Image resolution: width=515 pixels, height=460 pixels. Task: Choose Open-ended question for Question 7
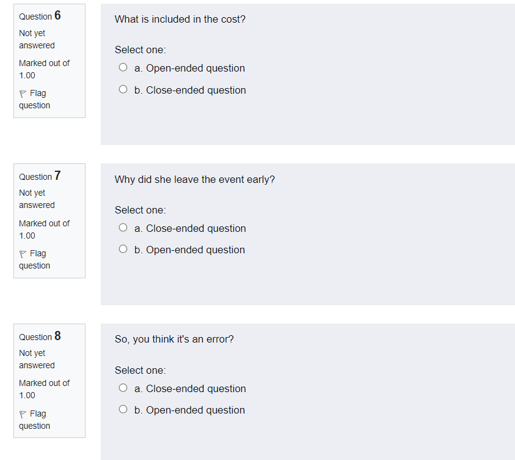[x=123, y=248]
